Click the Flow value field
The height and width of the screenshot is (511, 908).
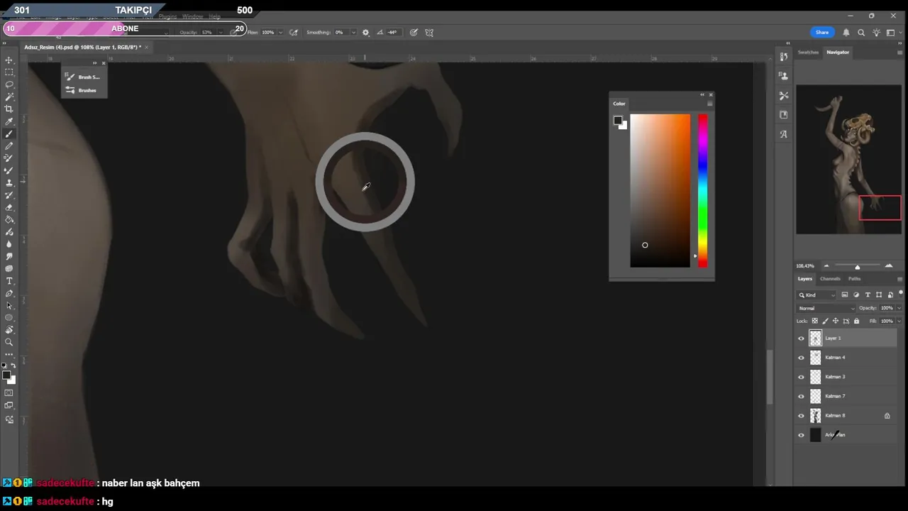(268, 32)
